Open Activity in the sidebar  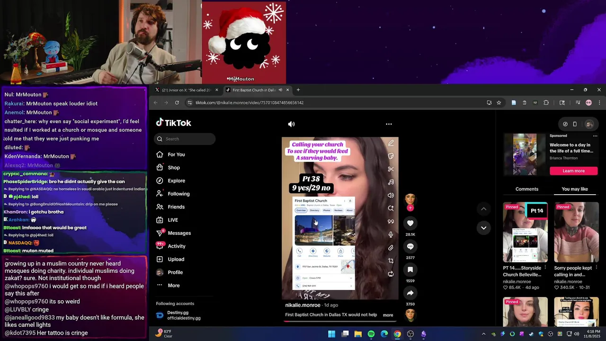pyautogui.click(x=177, y=246)
